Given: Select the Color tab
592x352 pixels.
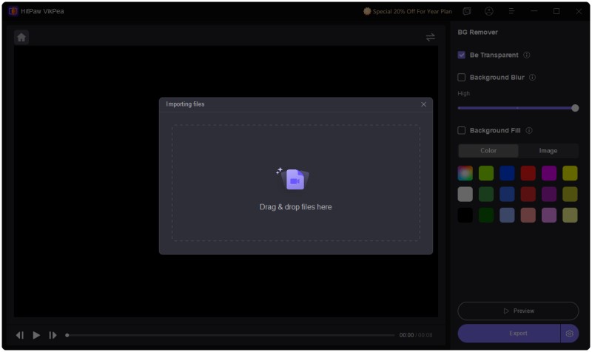Looking at the screenshot, I should 488,151.
